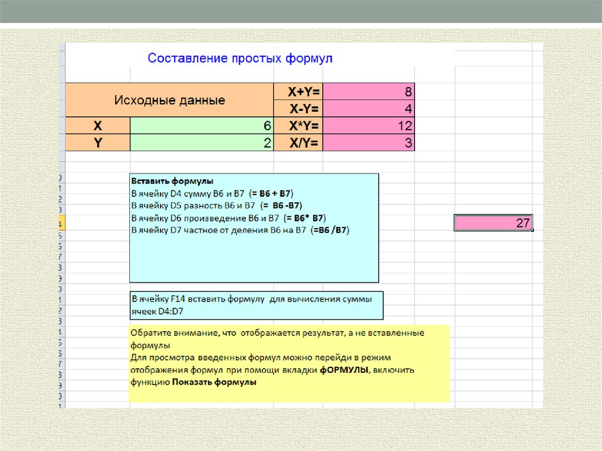
Task: Select the yellow 'Обратите внимание' note box
Action: pyautogui.click(x=289, y=363)
